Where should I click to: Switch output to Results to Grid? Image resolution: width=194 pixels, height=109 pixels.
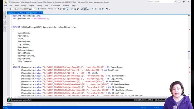click(x=85, y=9)
